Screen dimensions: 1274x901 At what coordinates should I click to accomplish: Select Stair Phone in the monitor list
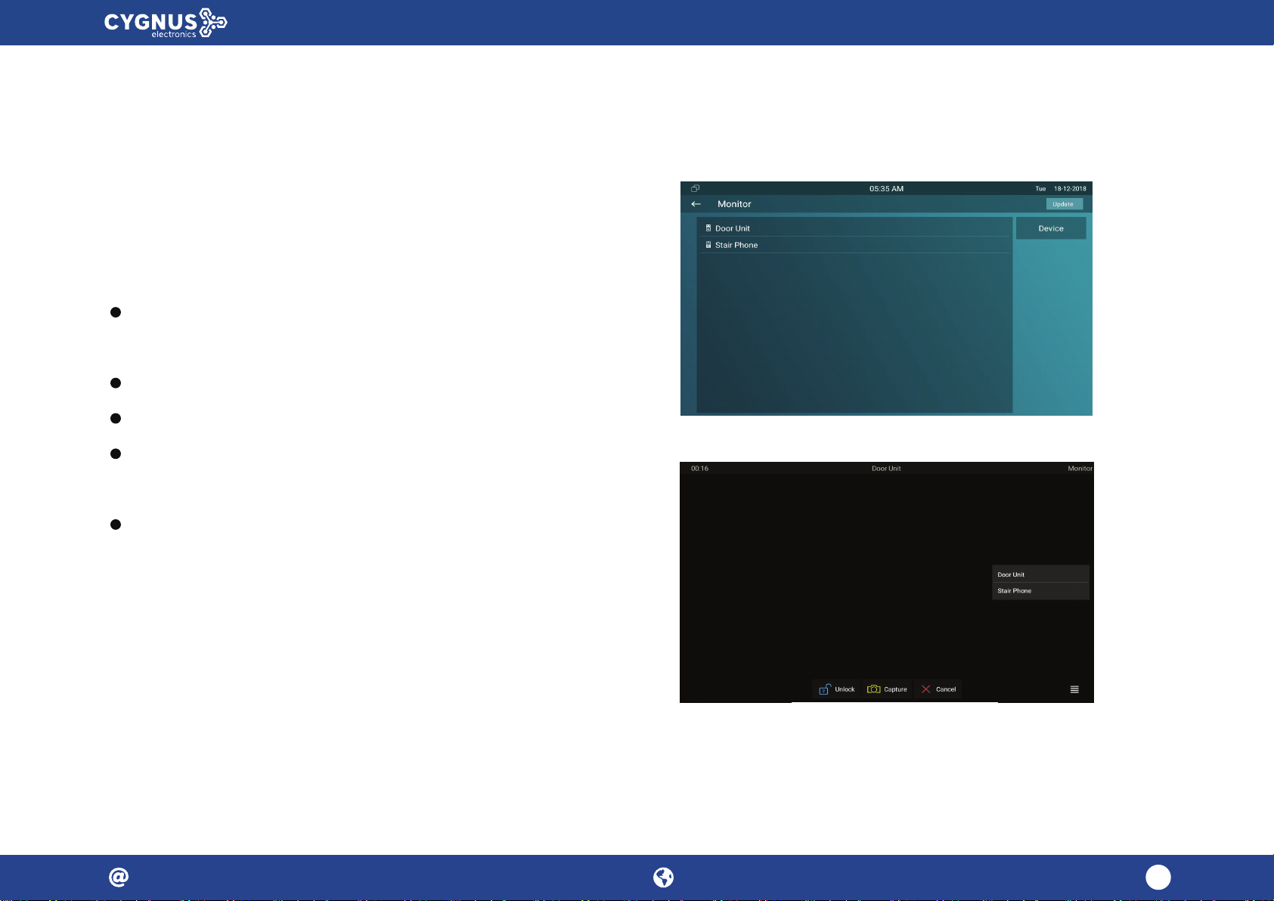pos(854,245)
